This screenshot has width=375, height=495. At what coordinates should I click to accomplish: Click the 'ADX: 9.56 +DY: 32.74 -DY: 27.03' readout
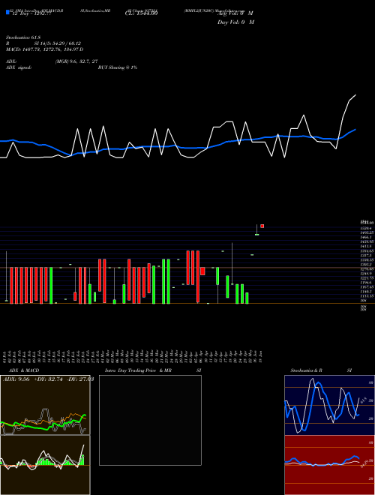tap(48, 379)
